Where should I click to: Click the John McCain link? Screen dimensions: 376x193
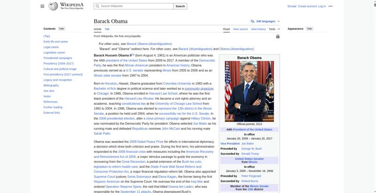pos(171,129)
